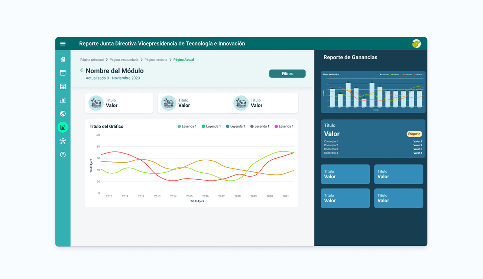The image size is (483, 279).
Task: Click the 2016 x-axis label
Action: pos(205,196)
